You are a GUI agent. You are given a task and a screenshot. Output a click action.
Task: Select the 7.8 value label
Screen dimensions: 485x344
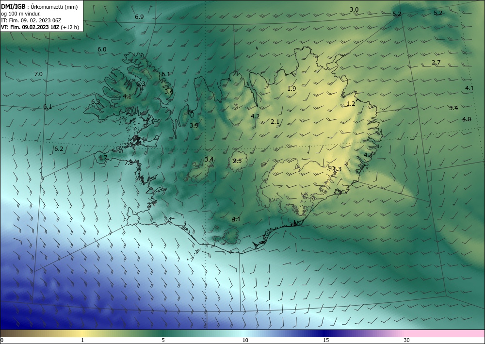tap(129, 163)
